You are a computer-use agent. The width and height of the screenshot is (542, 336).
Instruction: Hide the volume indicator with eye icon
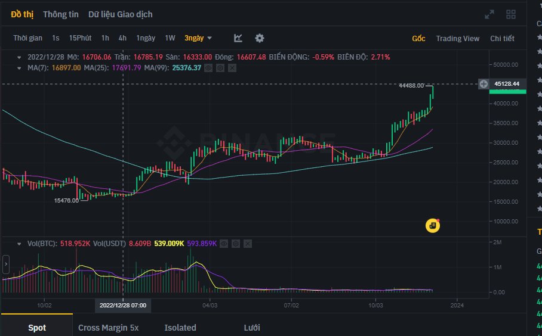(224, 244)
